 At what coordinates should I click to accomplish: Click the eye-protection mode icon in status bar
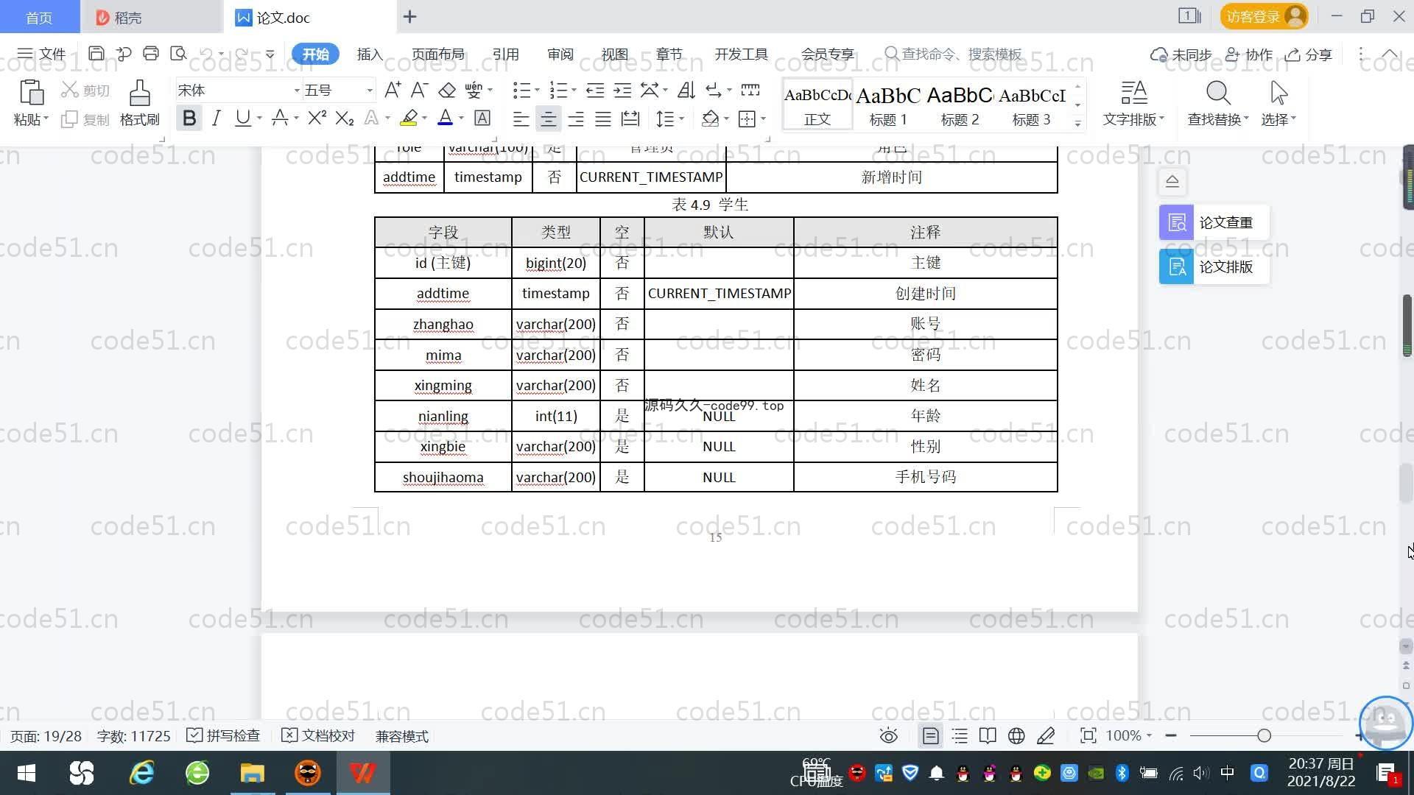click(889, 736)
